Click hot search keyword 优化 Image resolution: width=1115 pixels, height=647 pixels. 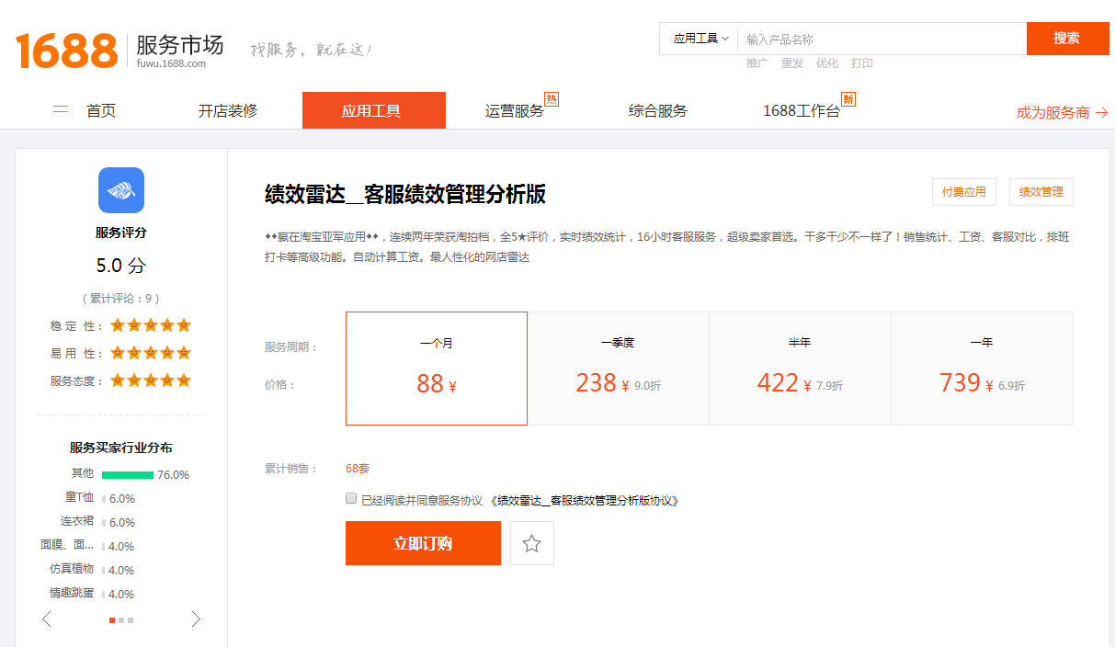(x=827, y=63)
